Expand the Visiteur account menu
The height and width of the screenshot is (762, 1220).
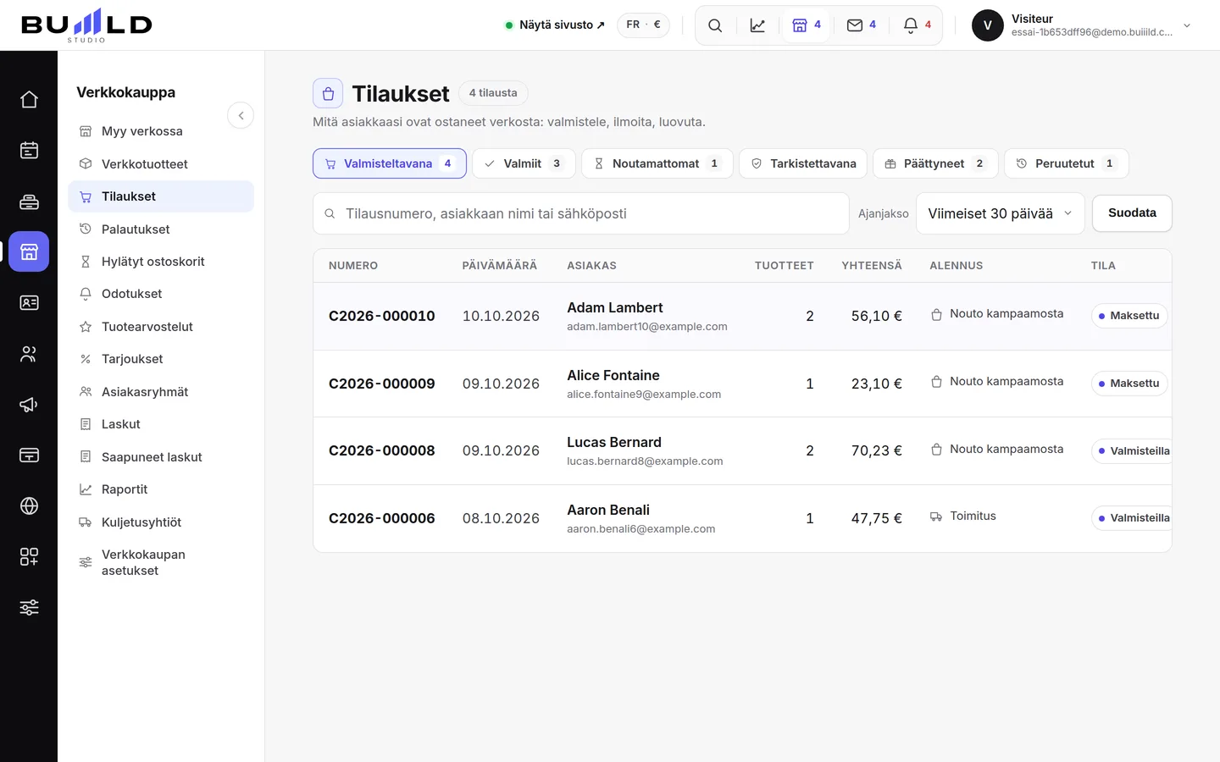click(x=1083, y=25)
